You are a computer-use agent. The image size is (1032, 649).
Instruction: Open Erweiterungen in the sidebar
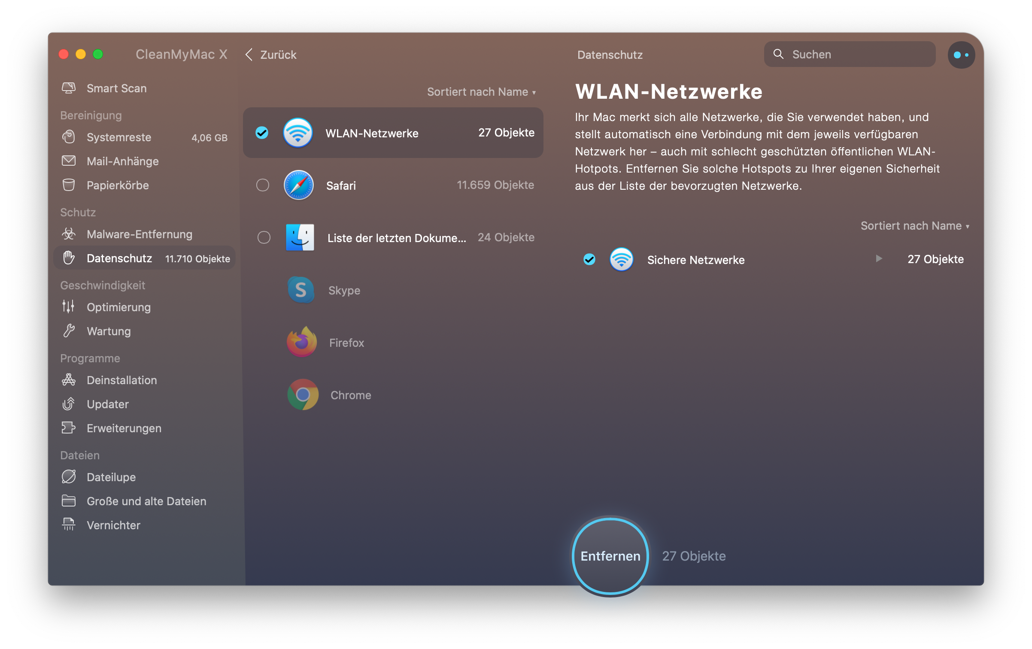click(124, 428)
